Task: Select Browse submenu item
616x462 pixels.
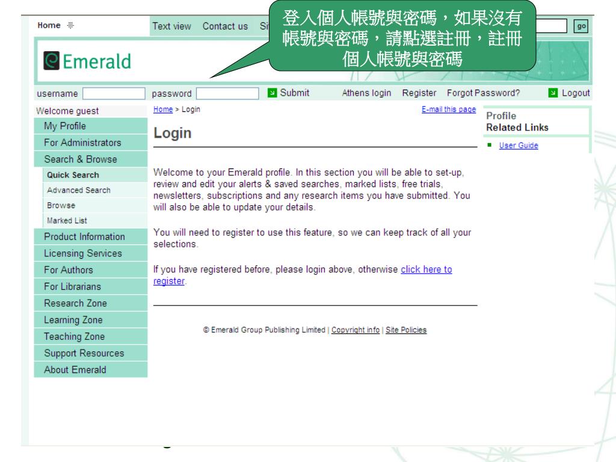Action: (x=94, y=206)
